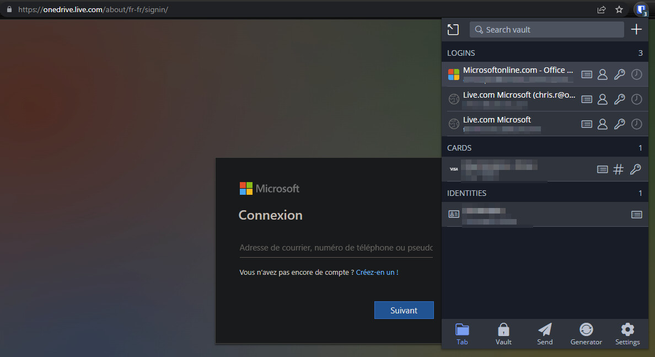Viewport: 655px width, 357px height.
Task: Copy password of the third Live.com login
Action: coord(620,124)
